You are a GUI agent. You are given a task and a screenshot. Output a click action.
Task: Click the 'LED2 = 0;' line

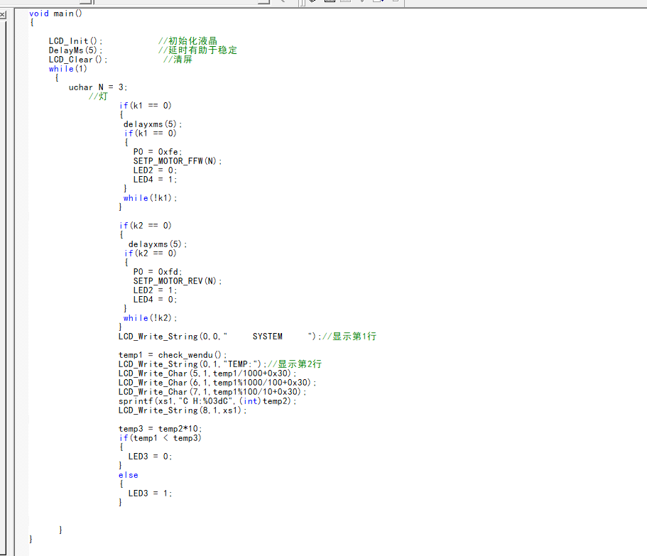coord(155,170)
